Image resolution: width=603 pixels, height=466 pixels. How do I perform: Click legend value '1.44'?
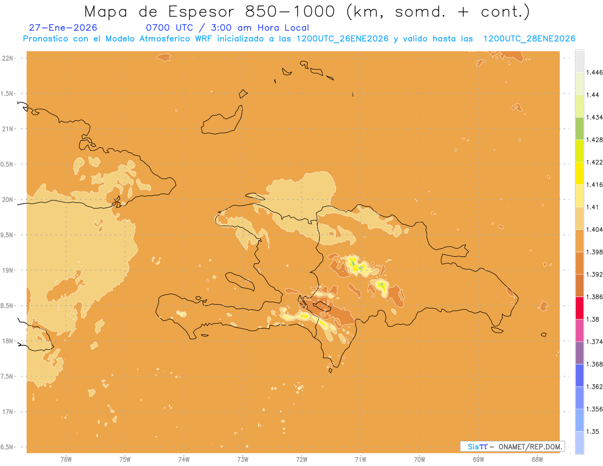pos(592,95)
